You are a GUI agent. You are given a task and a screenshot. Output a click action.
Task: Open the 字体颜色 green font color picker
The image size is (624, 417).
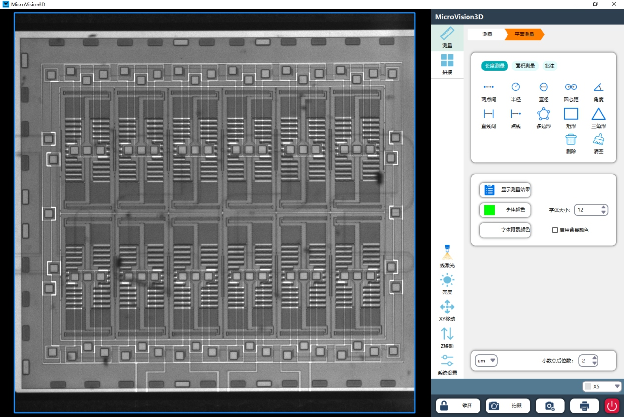(505, 210)
